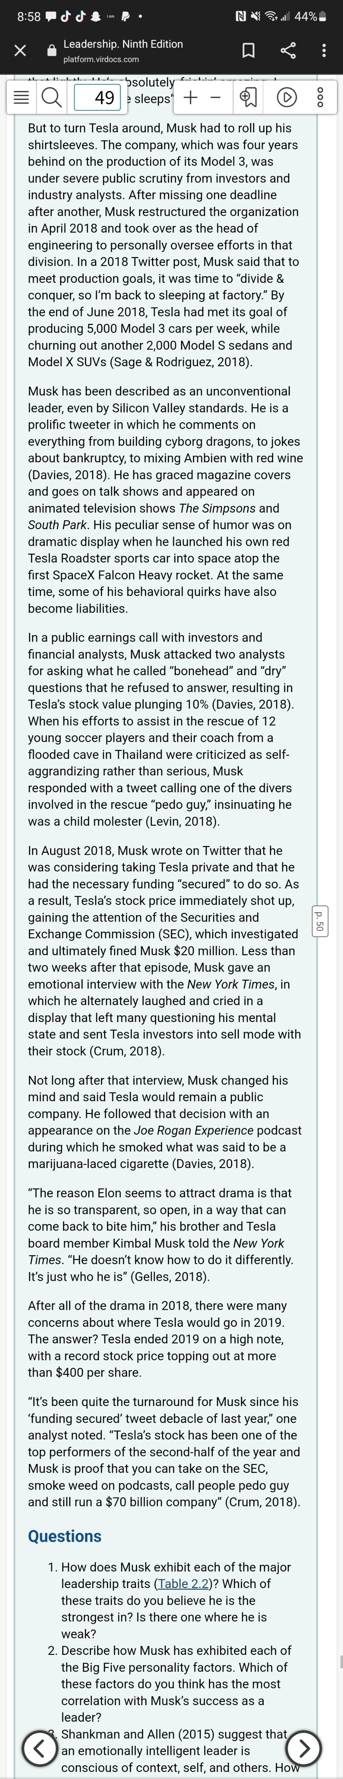Tap the site lock security icon
343x1779 pixels.
[x=51, y=51]
